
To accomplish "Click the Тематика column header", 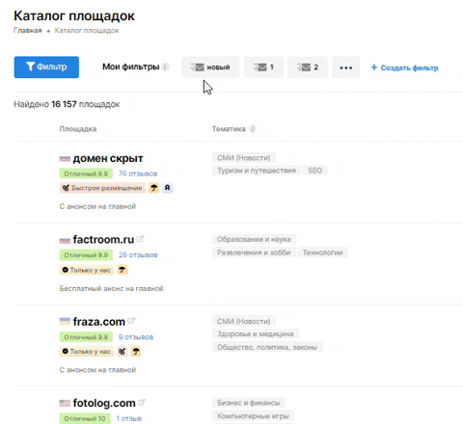I will (x=229, y=129).
